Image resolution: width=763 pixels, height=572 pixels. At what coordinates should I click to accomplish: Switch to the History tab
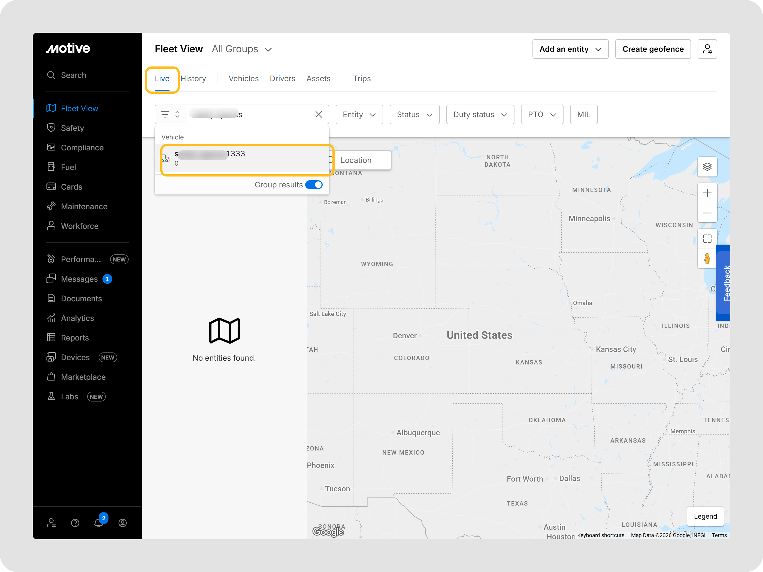coord(193,79)
